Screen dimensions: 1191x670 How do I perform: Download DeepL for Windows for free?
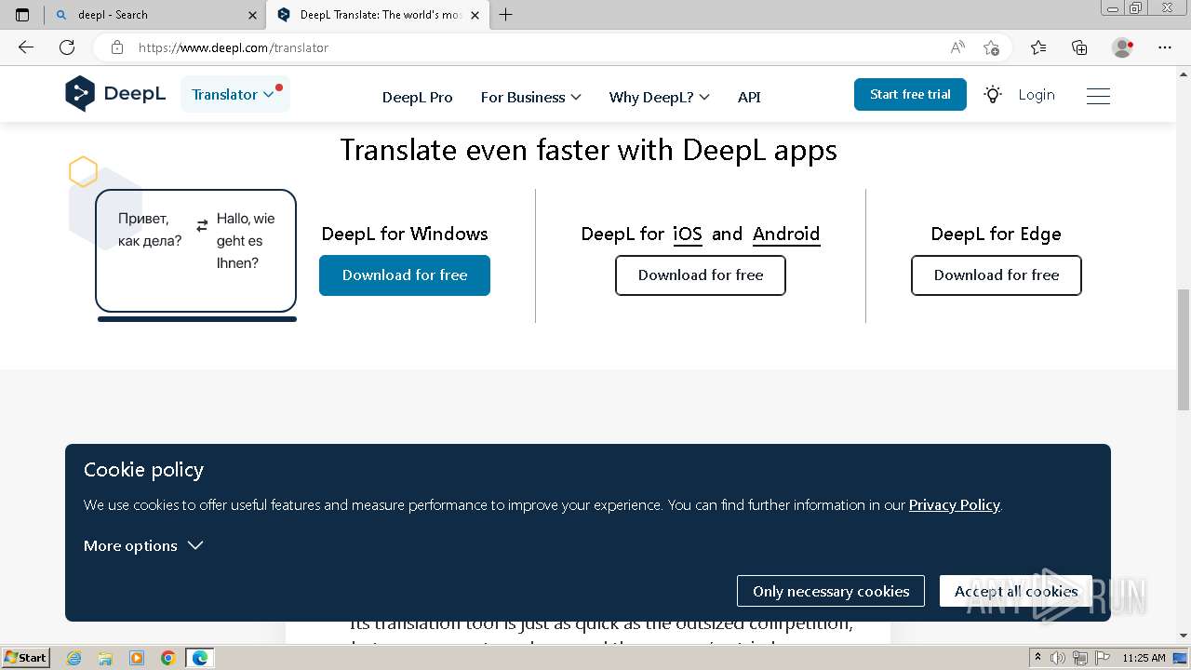[x=405, y=275]
